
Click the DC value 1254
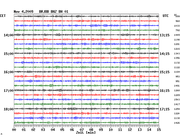(x=177, y=109)
